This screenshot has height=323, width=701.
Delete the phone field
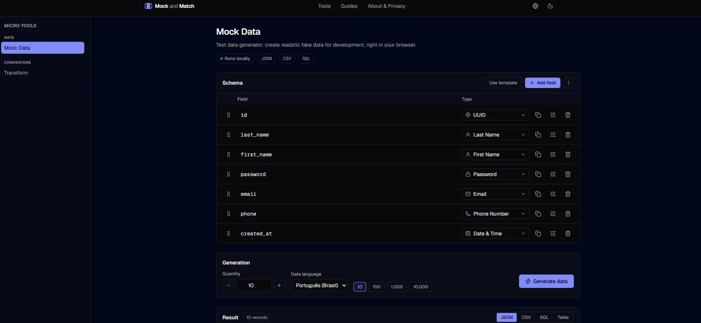point(568,214)
